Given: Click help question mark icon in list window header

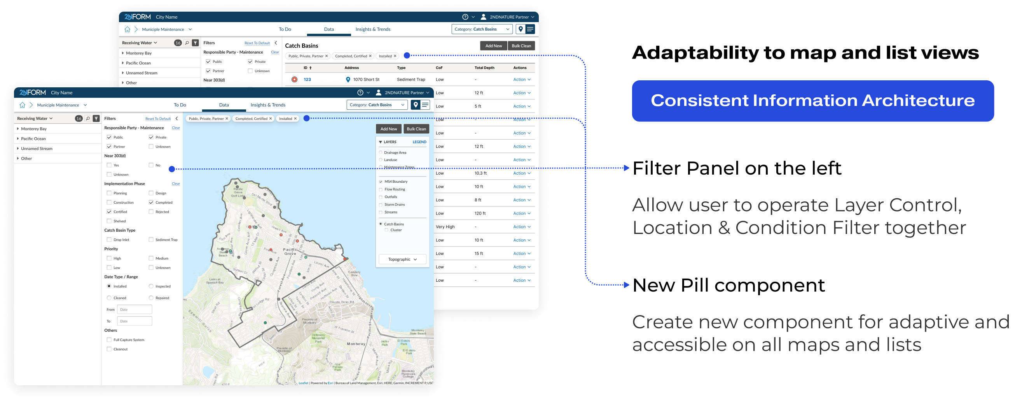Looking at the screenshot, I should 465,17.
